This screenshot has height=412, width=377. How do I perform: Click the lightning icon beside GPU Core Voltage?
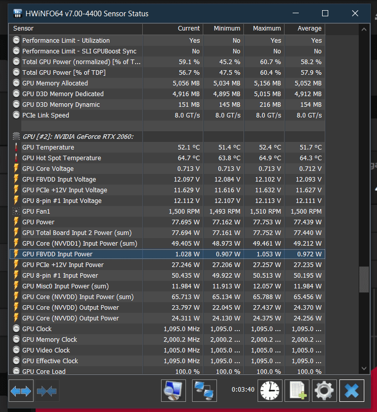(16, 168)
